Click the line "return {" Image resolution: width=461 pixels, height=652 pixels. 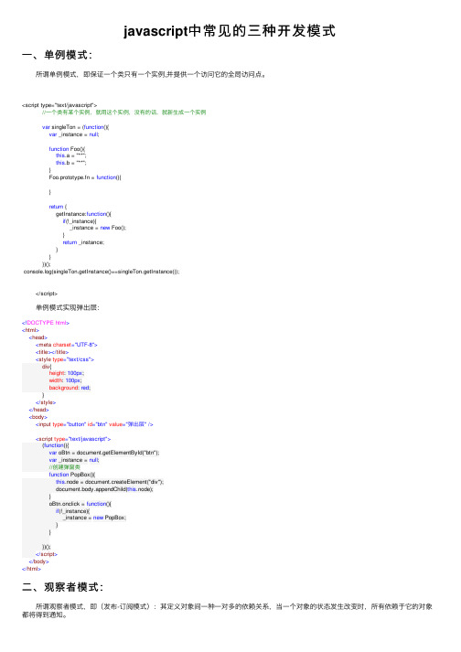(58, 207)
